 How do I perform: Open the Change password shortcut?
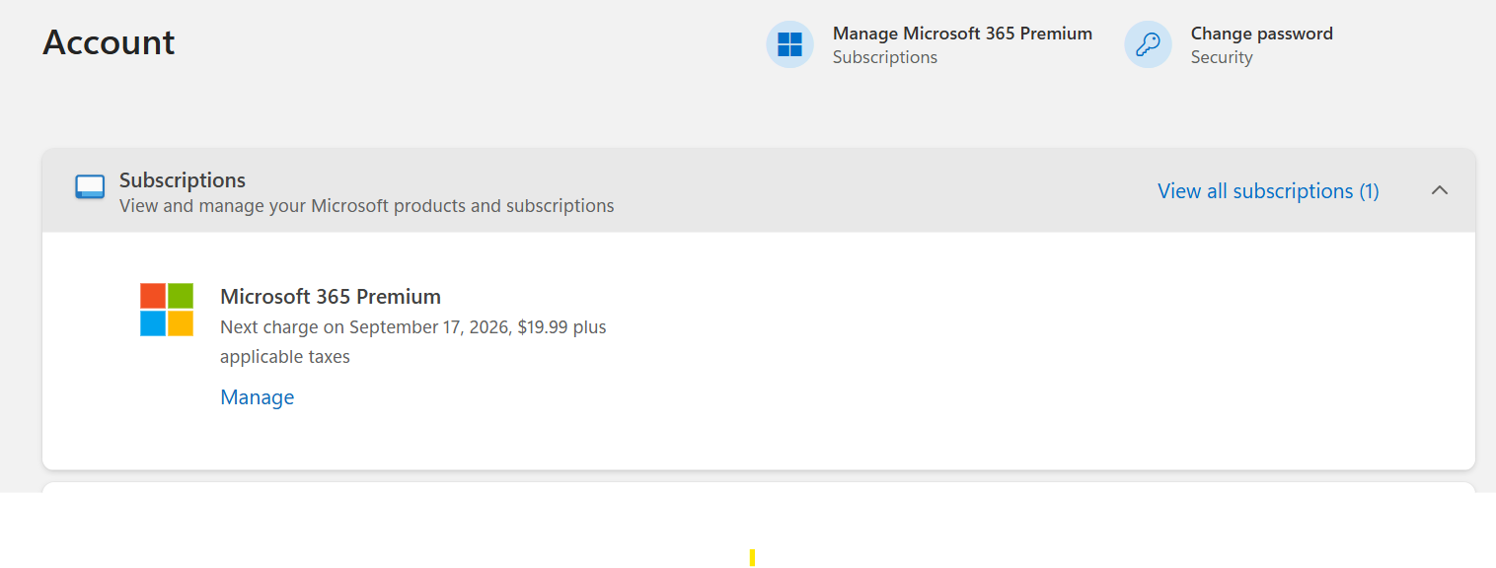tap(1229, 44)
